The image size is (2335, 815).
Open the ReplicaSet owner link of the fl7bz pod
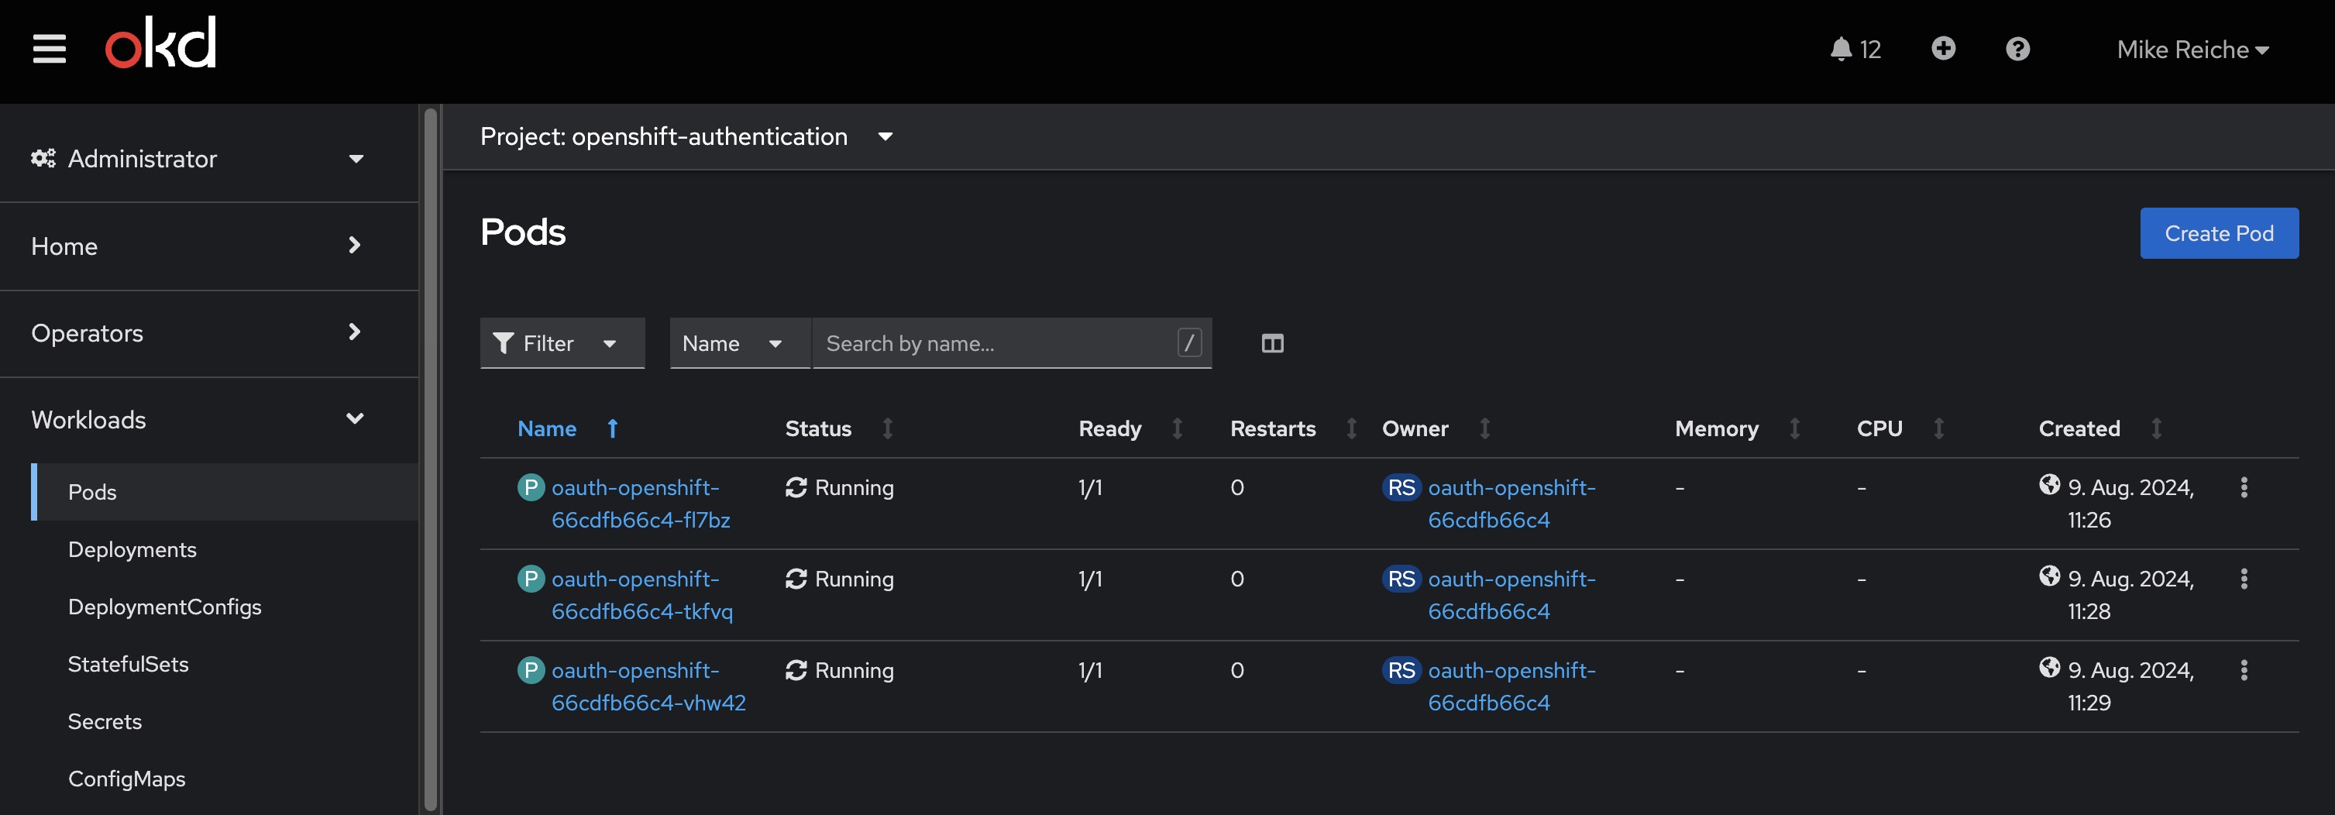[x=1511, y=504]
